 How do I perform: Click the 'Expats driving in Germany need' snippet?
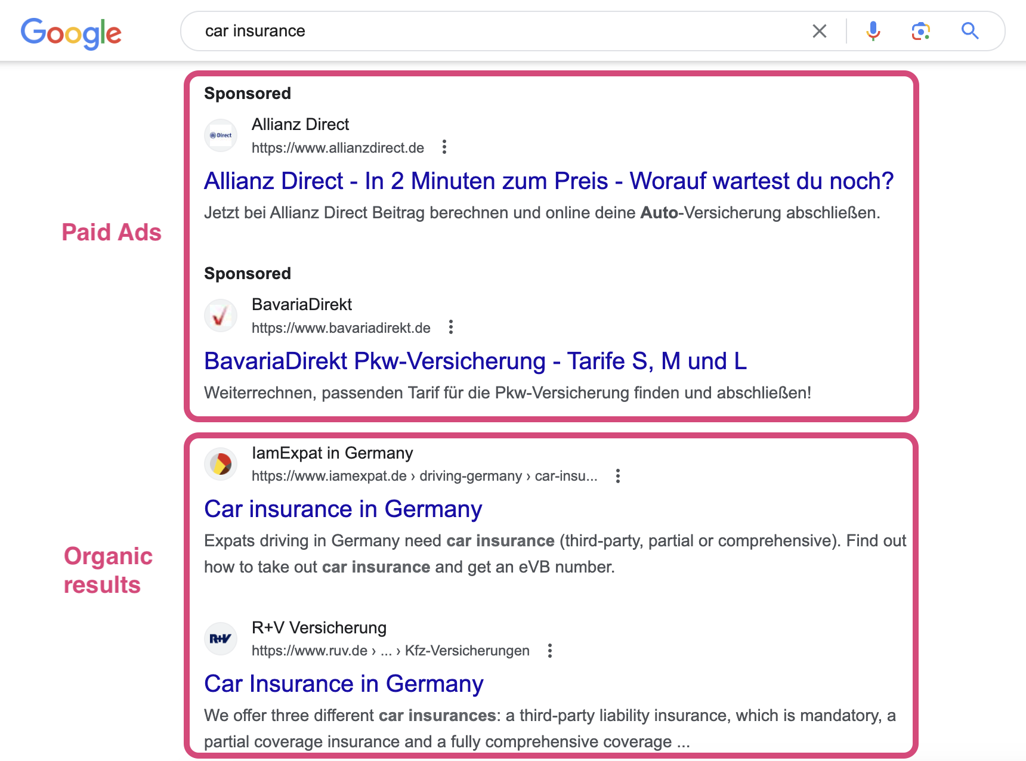click(x=555, y=553)
